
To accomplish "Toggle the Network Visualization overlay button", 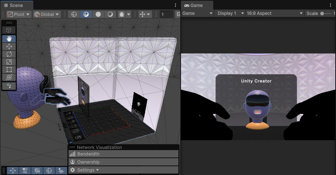I will click(x=61, y=171).
